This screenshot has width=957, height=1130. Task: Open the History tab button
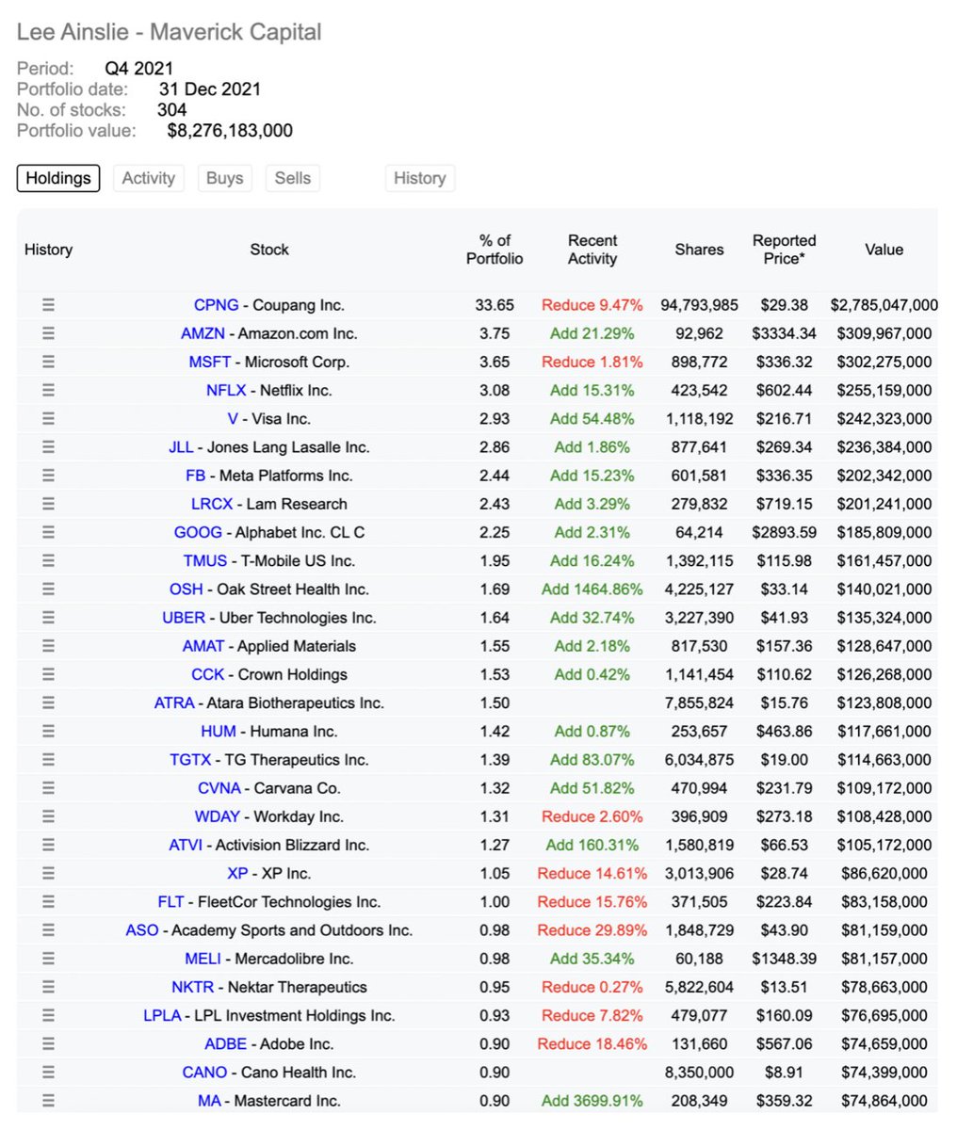click(420, 178)
